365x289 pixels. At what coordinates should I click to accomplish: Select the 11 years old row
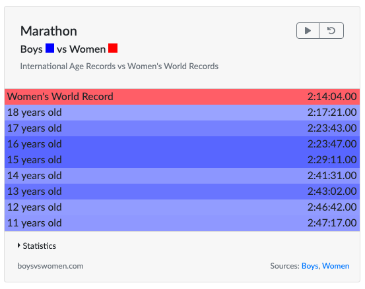182,223
